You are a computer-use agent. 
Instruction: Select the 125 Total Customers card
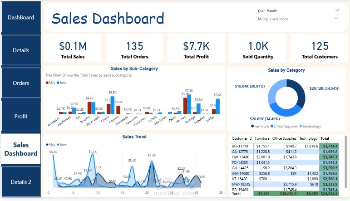point(320,48)
